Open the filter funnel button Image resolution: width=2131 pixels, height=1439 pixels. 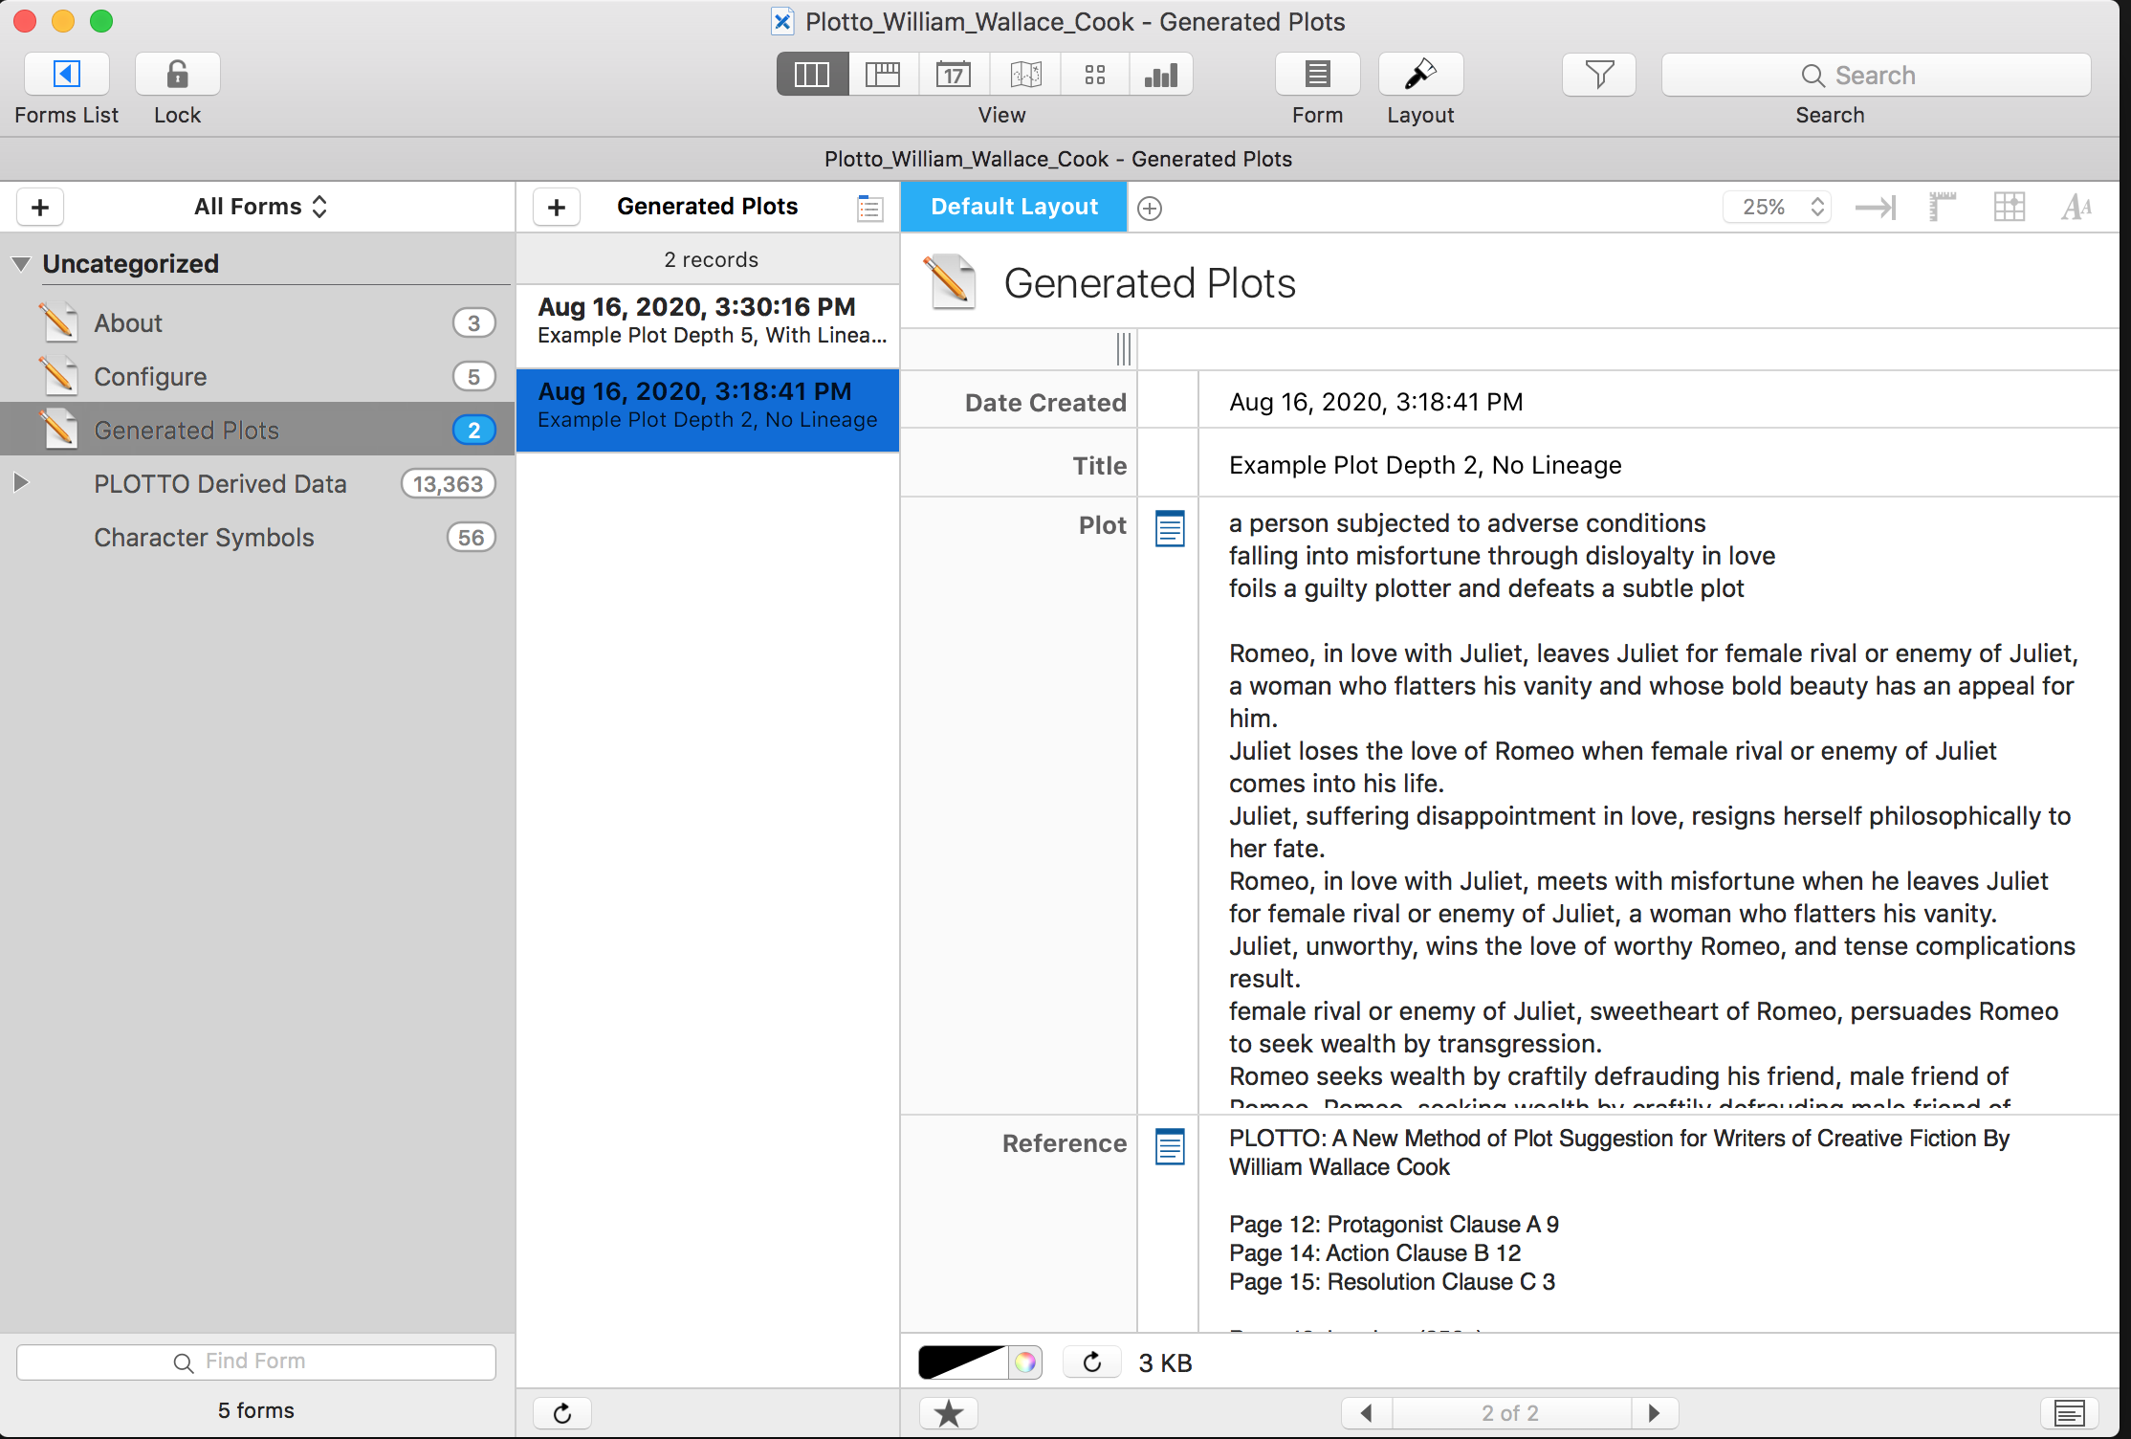[x=1599, y=75]
